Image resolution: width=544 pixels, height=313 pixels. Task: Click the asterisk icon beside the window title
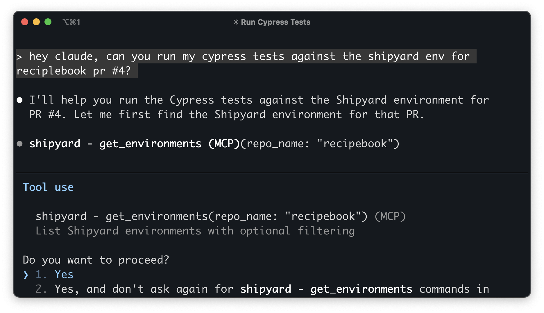(236, 22)
